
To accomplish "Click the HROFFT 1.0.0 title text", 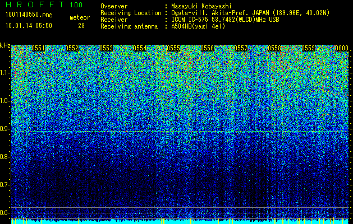I will (x=44, y=4).
